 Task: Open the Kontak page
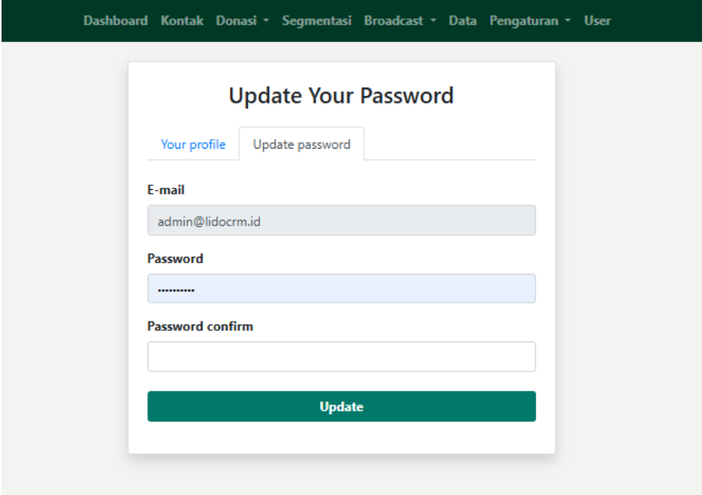click(182, 21)
